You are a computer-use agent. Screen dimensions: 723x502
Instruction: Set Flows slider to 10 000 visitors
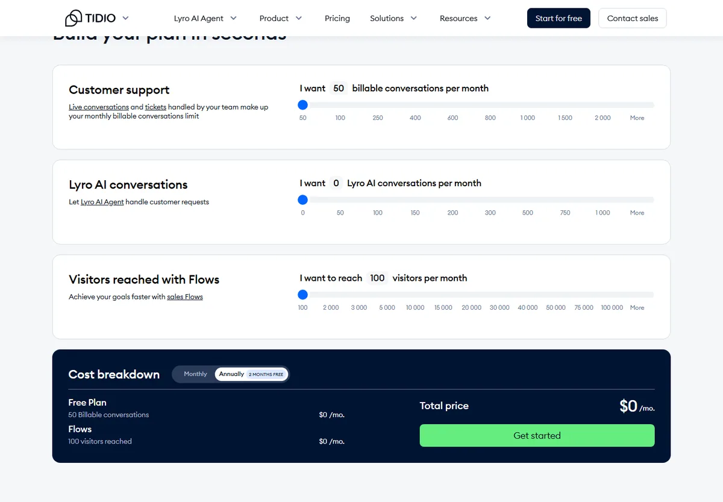[x=415, y=307]
